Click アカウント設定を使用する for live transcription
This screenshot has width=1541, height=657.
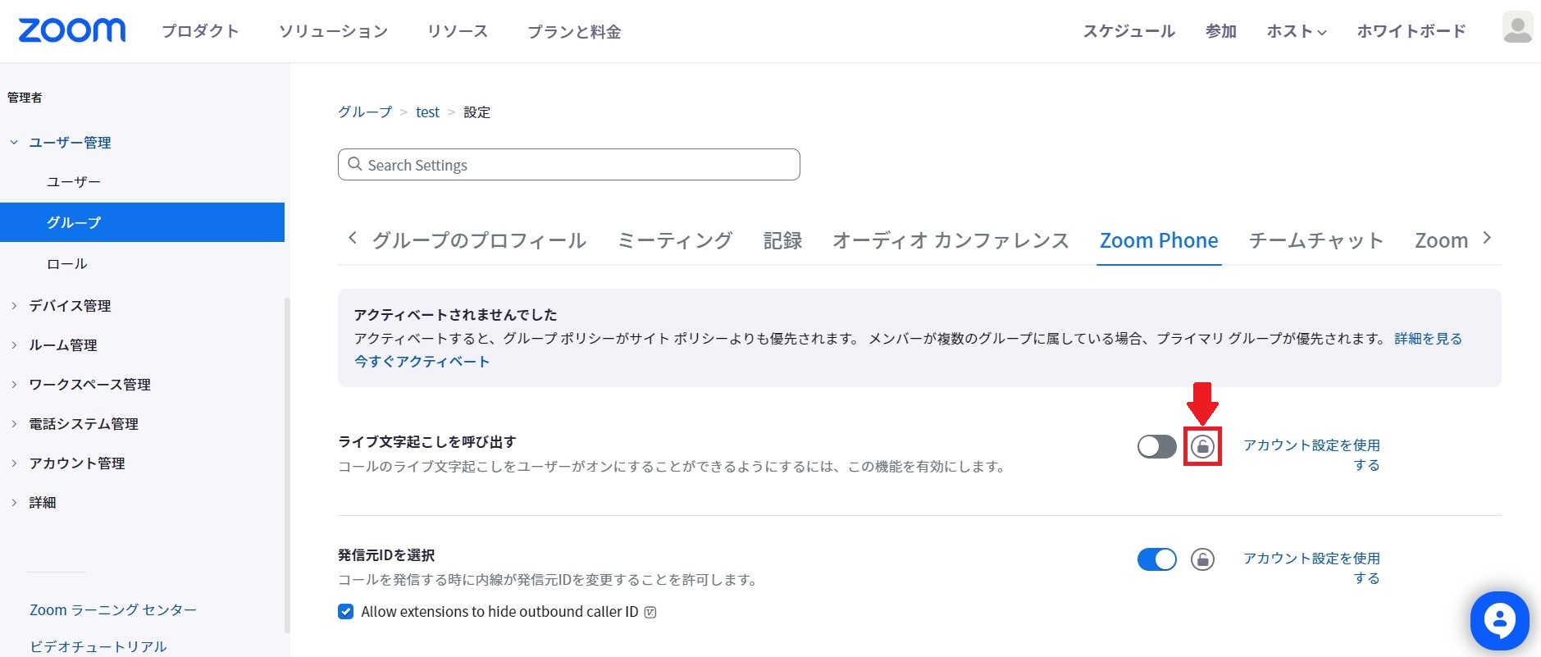pyautogui.click(x=1311, y=455)
